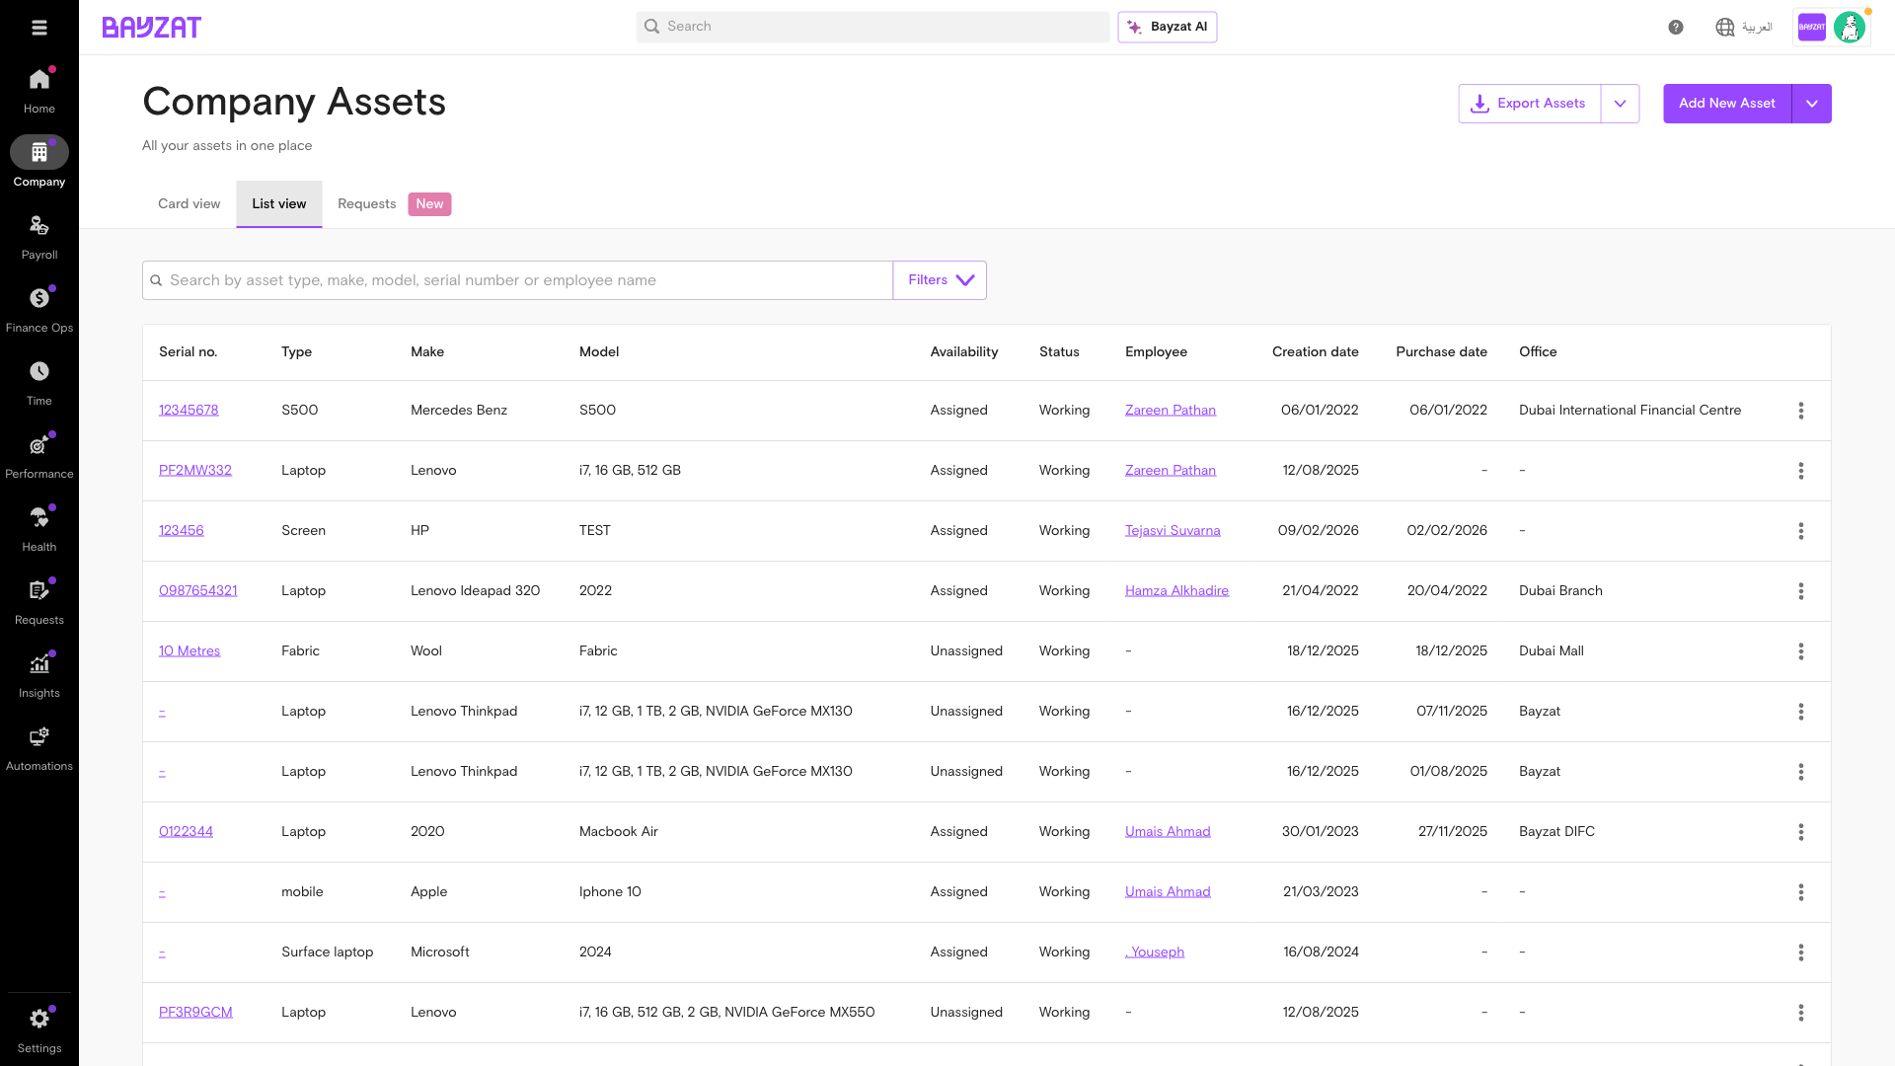Click the Export Assets button
Viewport: 1895px width, 1066px height.
pyautogui.click(x=1530, y=104)
